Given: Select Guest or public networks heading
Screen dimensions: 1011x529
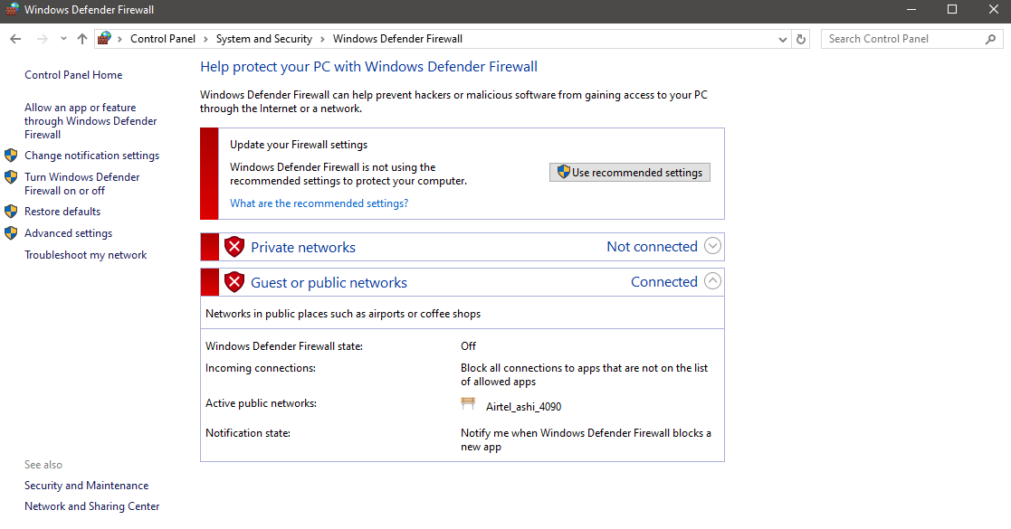Looking at the screenshot, I should pos(329,283).
